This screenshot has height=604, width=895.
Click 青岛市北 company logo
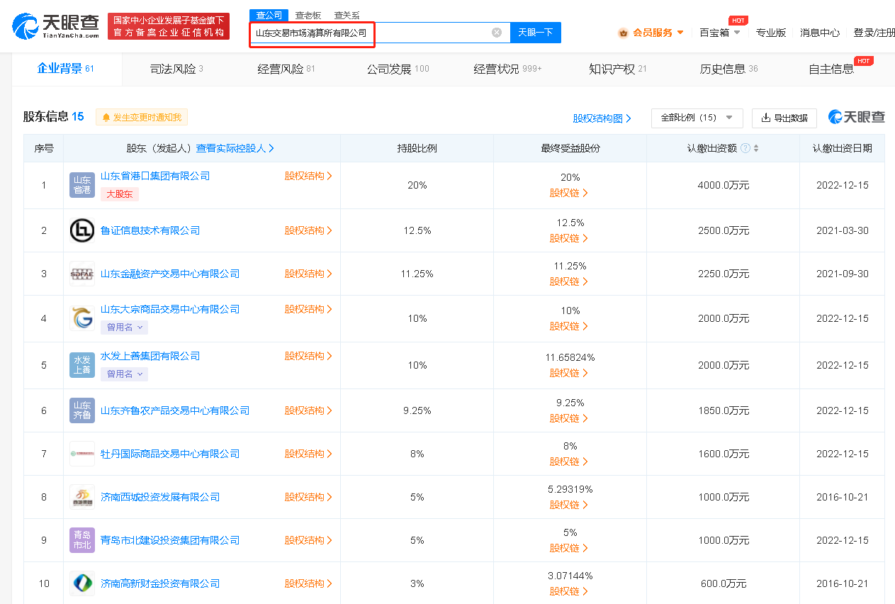click(82, 540)
